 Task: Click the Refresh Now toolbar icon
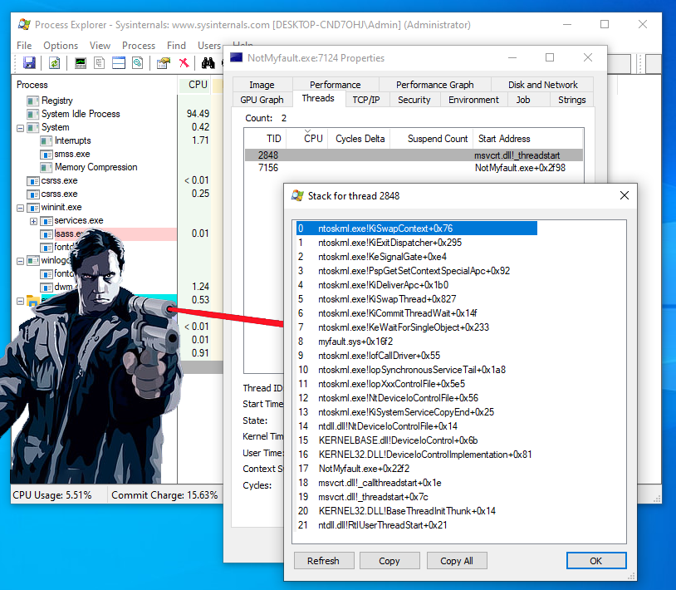pyautogui.click(x=55, y=63)
